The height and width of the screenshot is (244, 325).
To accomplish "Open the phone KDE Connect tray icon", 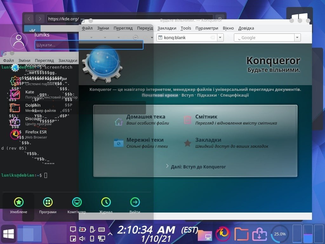I will pyautogui.click(x=92, y=239).
